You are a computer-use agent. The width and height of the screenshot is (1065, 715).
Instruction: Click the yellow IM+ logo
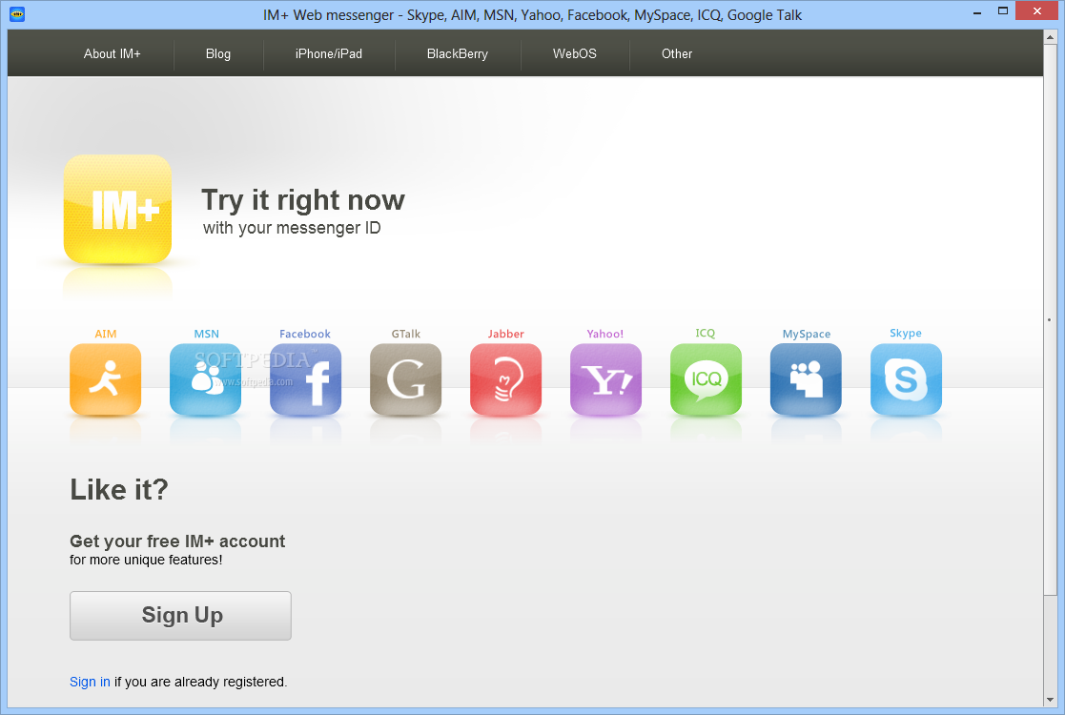coord(117,209)
